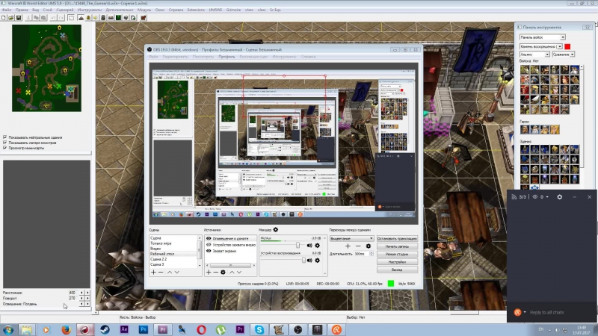This screenshot has width=598, height=336.
Task: Toggle 'Показывать нейтральные здания' checkbox
Action: pos(5,137)
